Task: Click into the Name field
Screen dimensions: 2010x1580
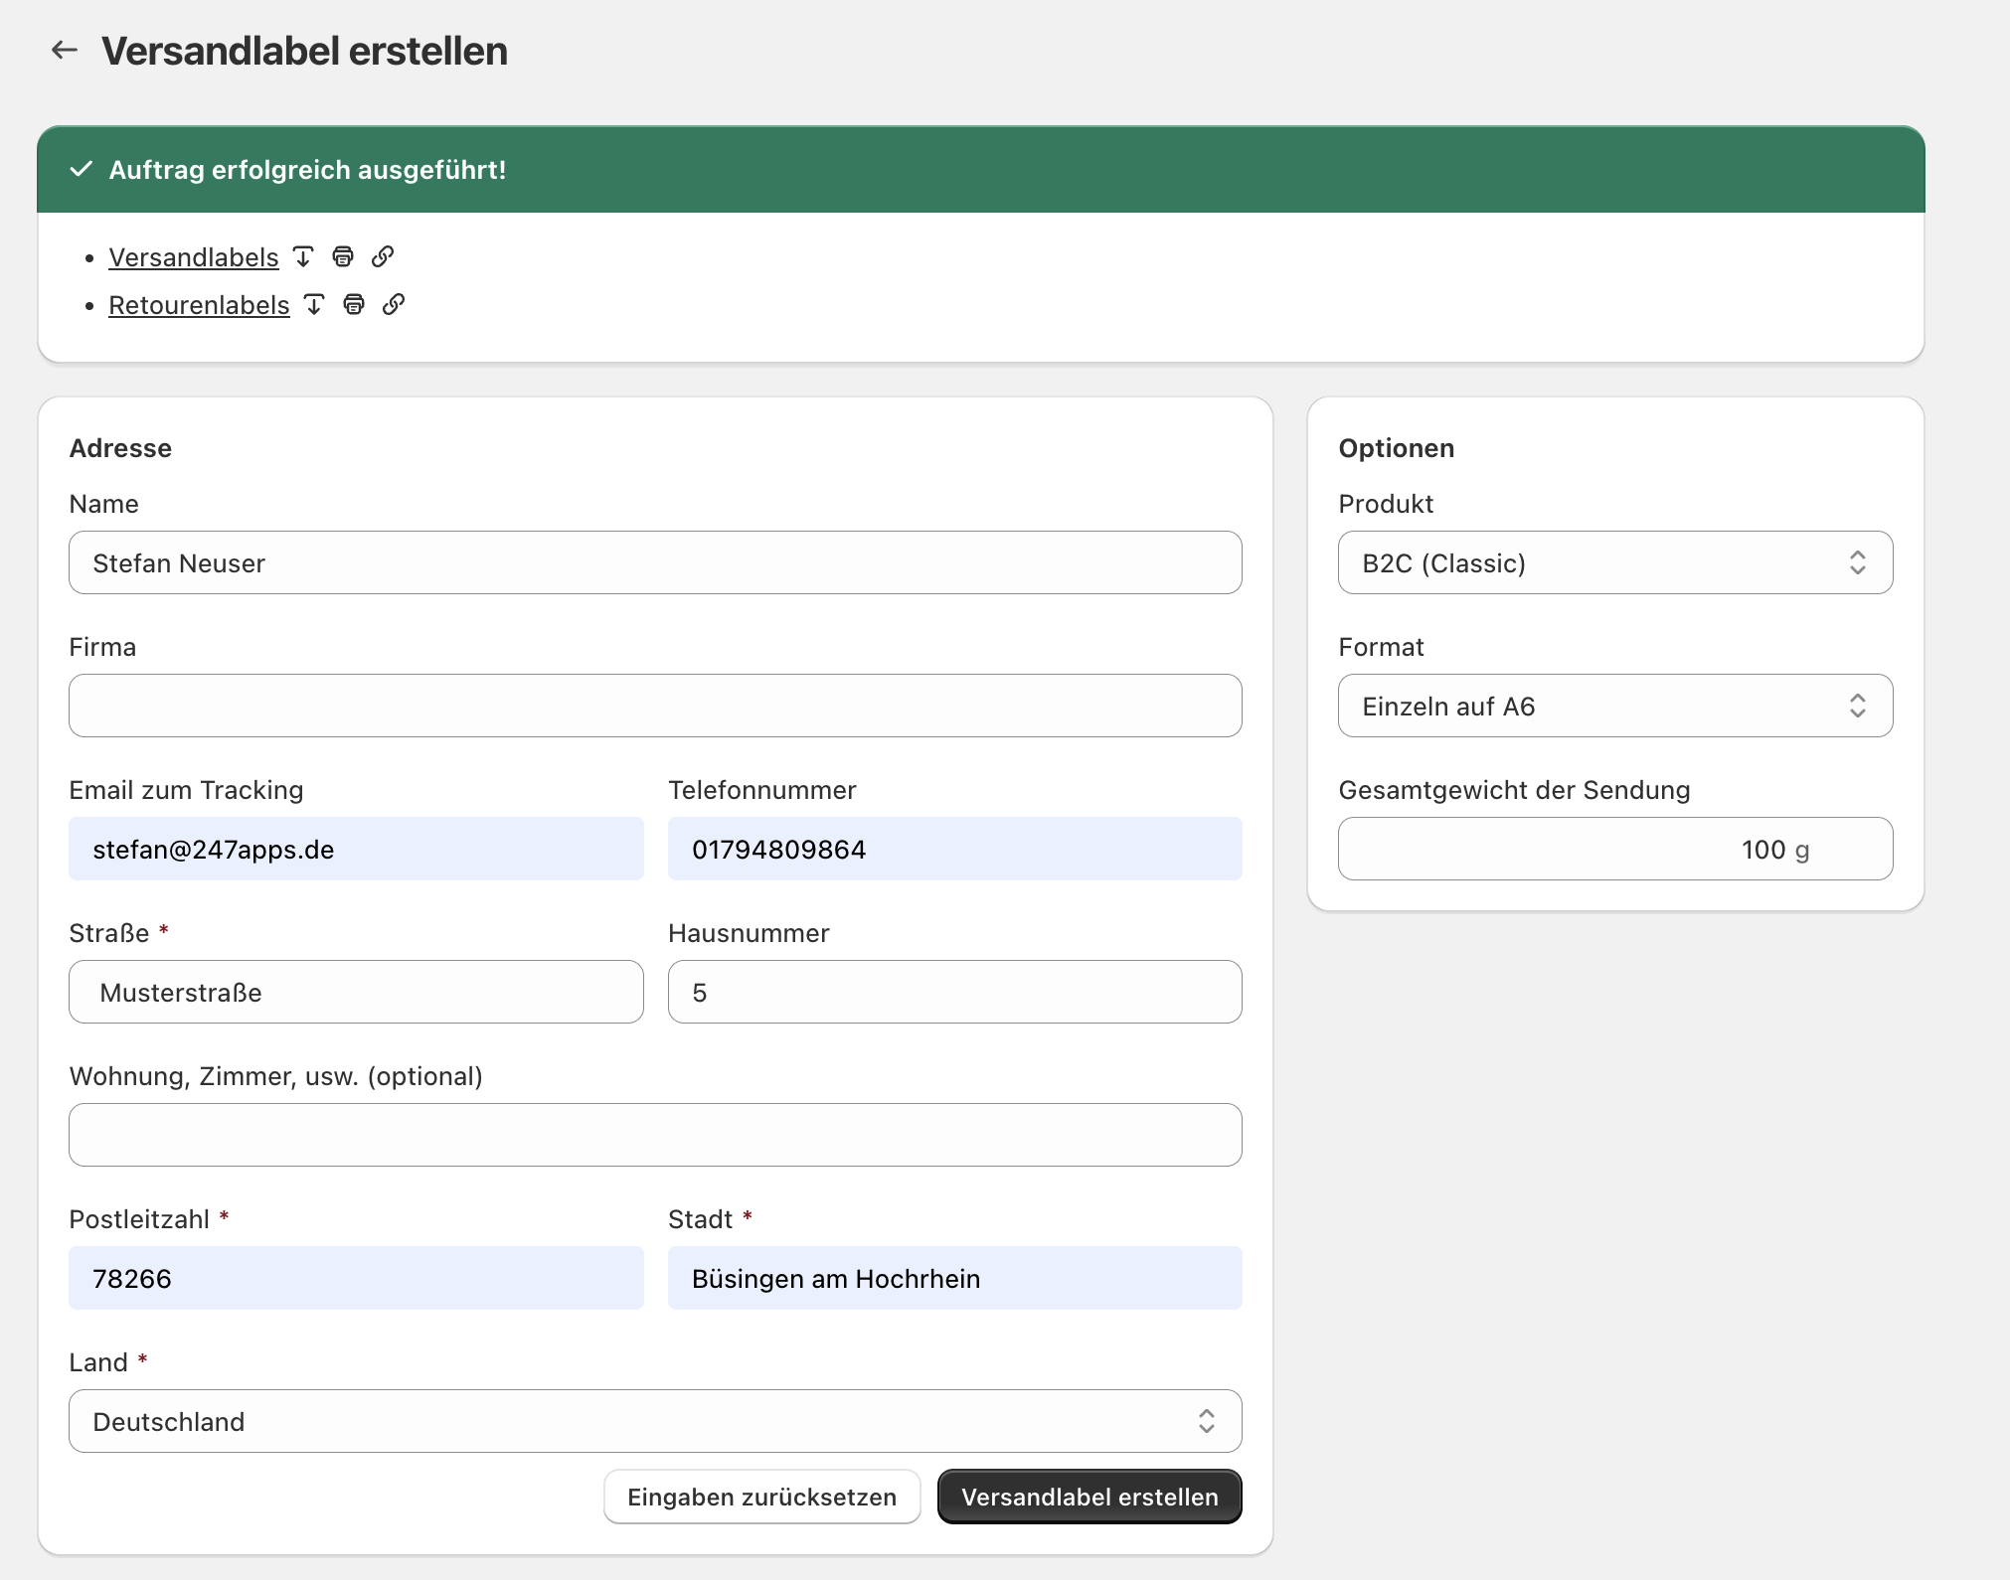Action: [654, 562]
